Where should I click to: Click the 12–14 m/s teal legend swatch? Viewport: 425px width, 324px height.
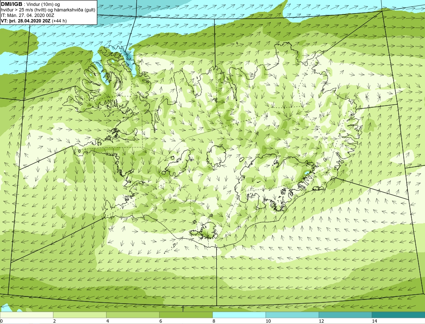point(345,315)
